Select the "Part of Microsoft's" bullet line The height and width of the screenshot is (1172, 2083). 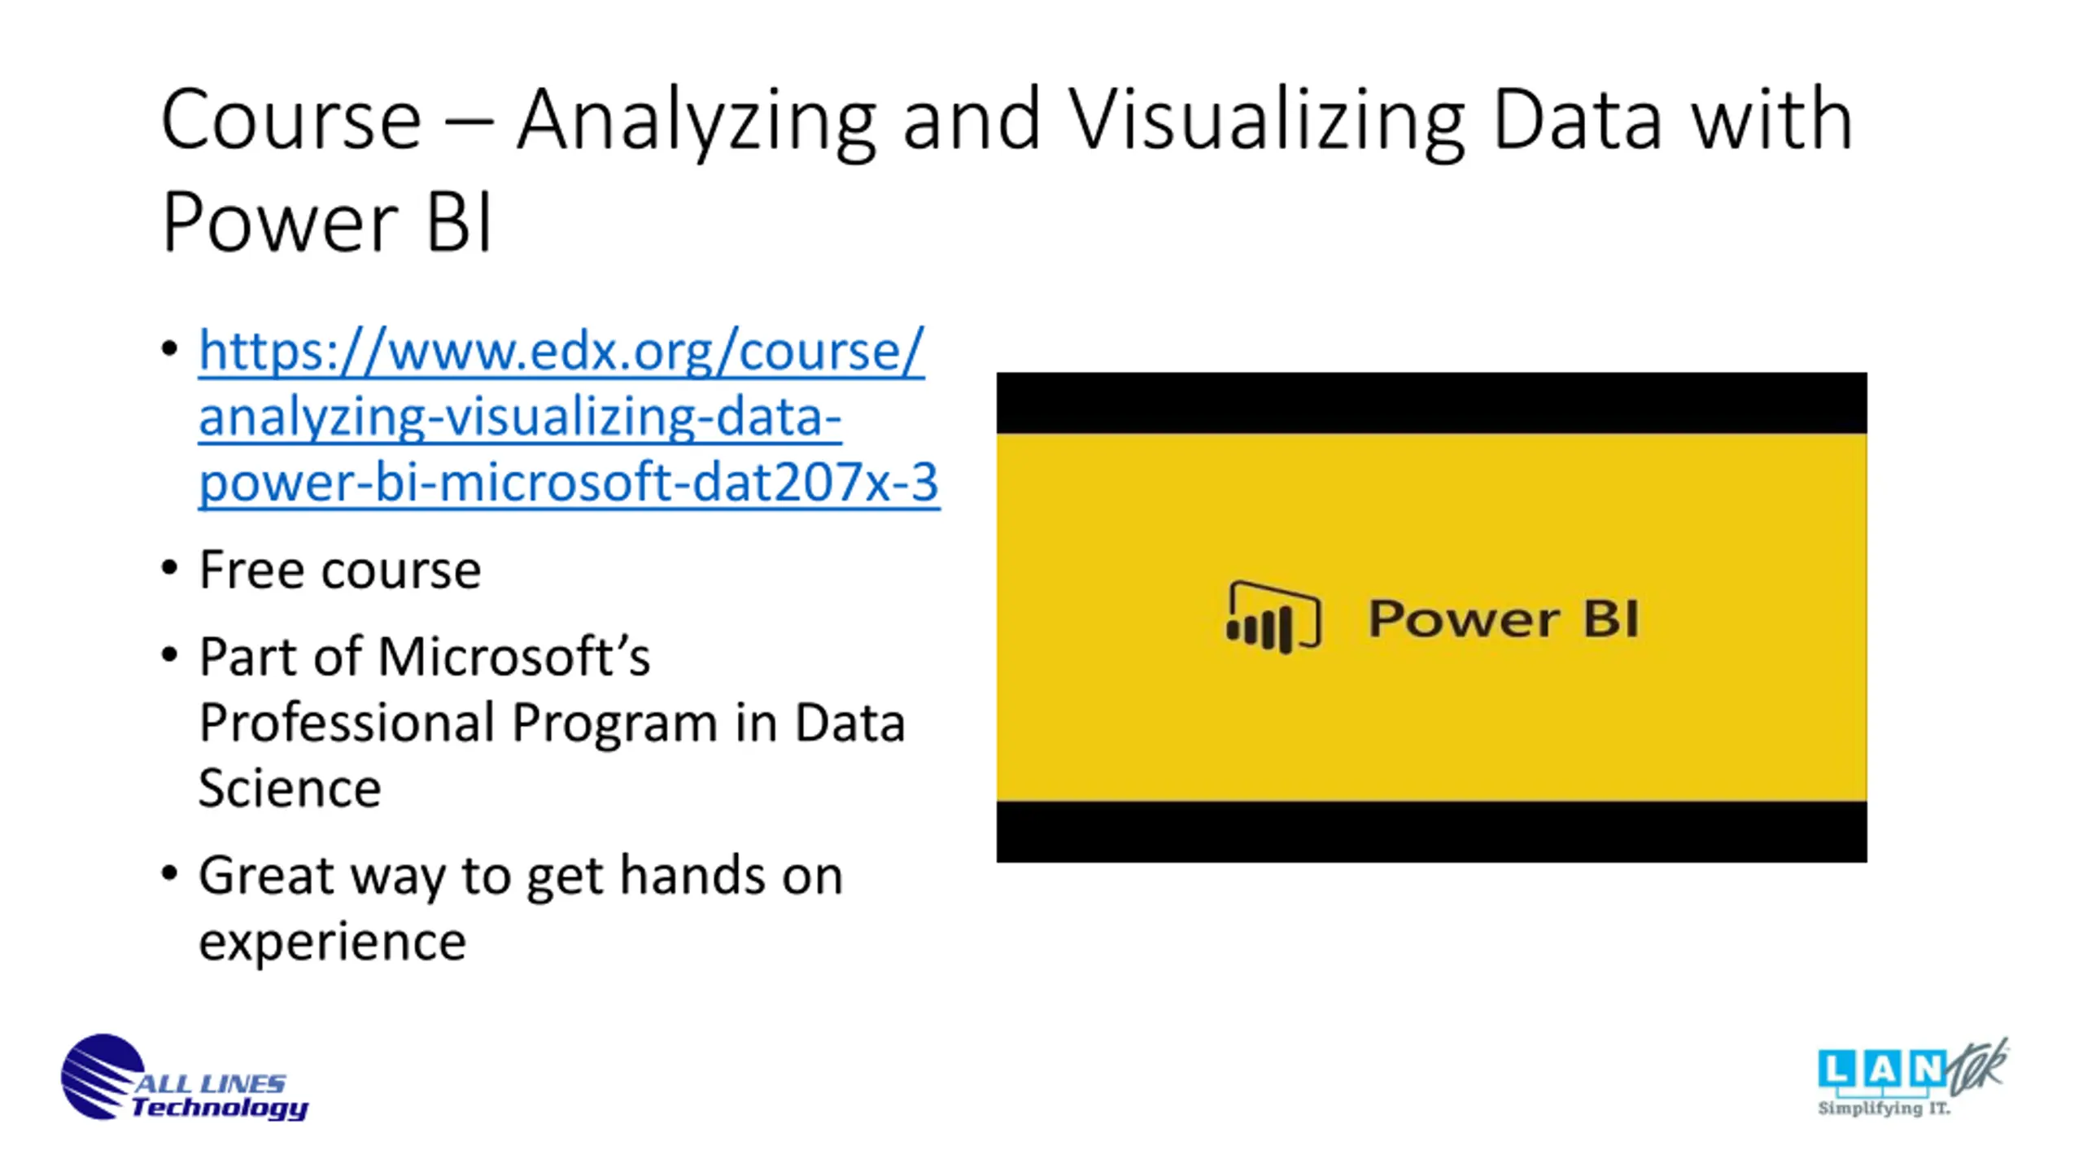click(425, 657)
